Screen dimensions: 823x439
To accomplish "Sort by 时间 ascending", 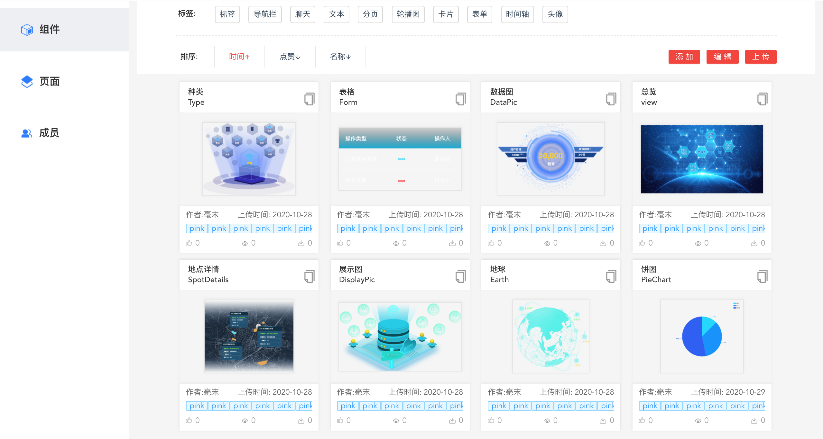I will pos(239,57).
